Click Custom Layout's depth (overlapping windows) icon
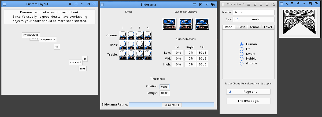Screen dimensions: 322x117 pyautogui.click(x=94, y=4)
